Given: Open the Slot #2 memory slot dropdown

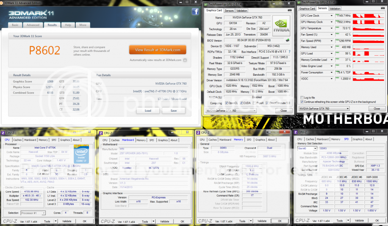Looking at the screenshot, I should [314, 148].
